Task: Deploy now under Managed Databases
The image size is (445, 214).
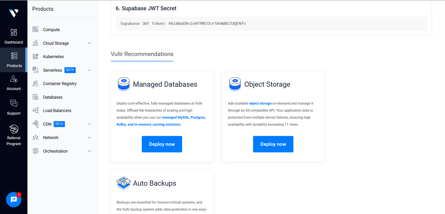Action: tap(162, 144)
